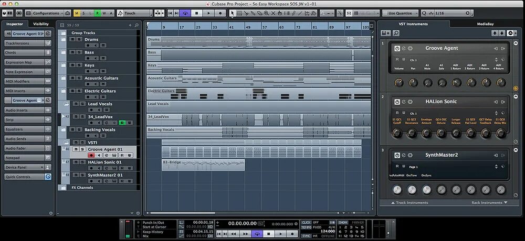The image size is (525, 241).
Task: Click Record button in transport panel
Action: 292,234
